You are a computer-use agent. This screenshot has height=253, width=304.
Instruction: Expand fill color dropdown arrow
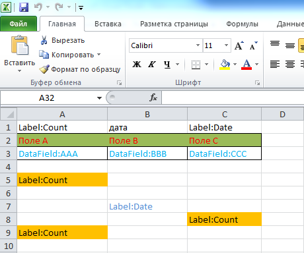pos(235,64)
